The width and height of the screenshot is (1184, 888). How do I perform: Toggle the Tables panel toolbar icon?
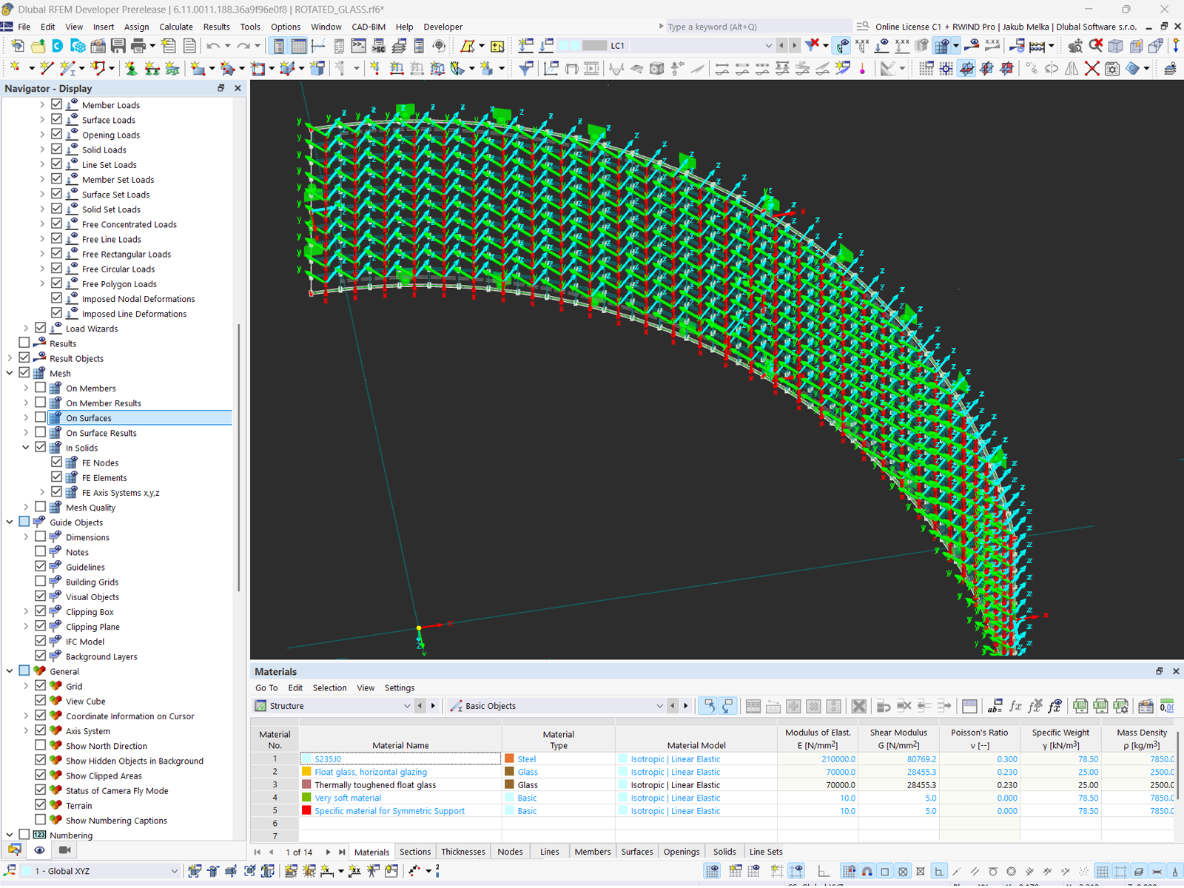click(299, 46)
